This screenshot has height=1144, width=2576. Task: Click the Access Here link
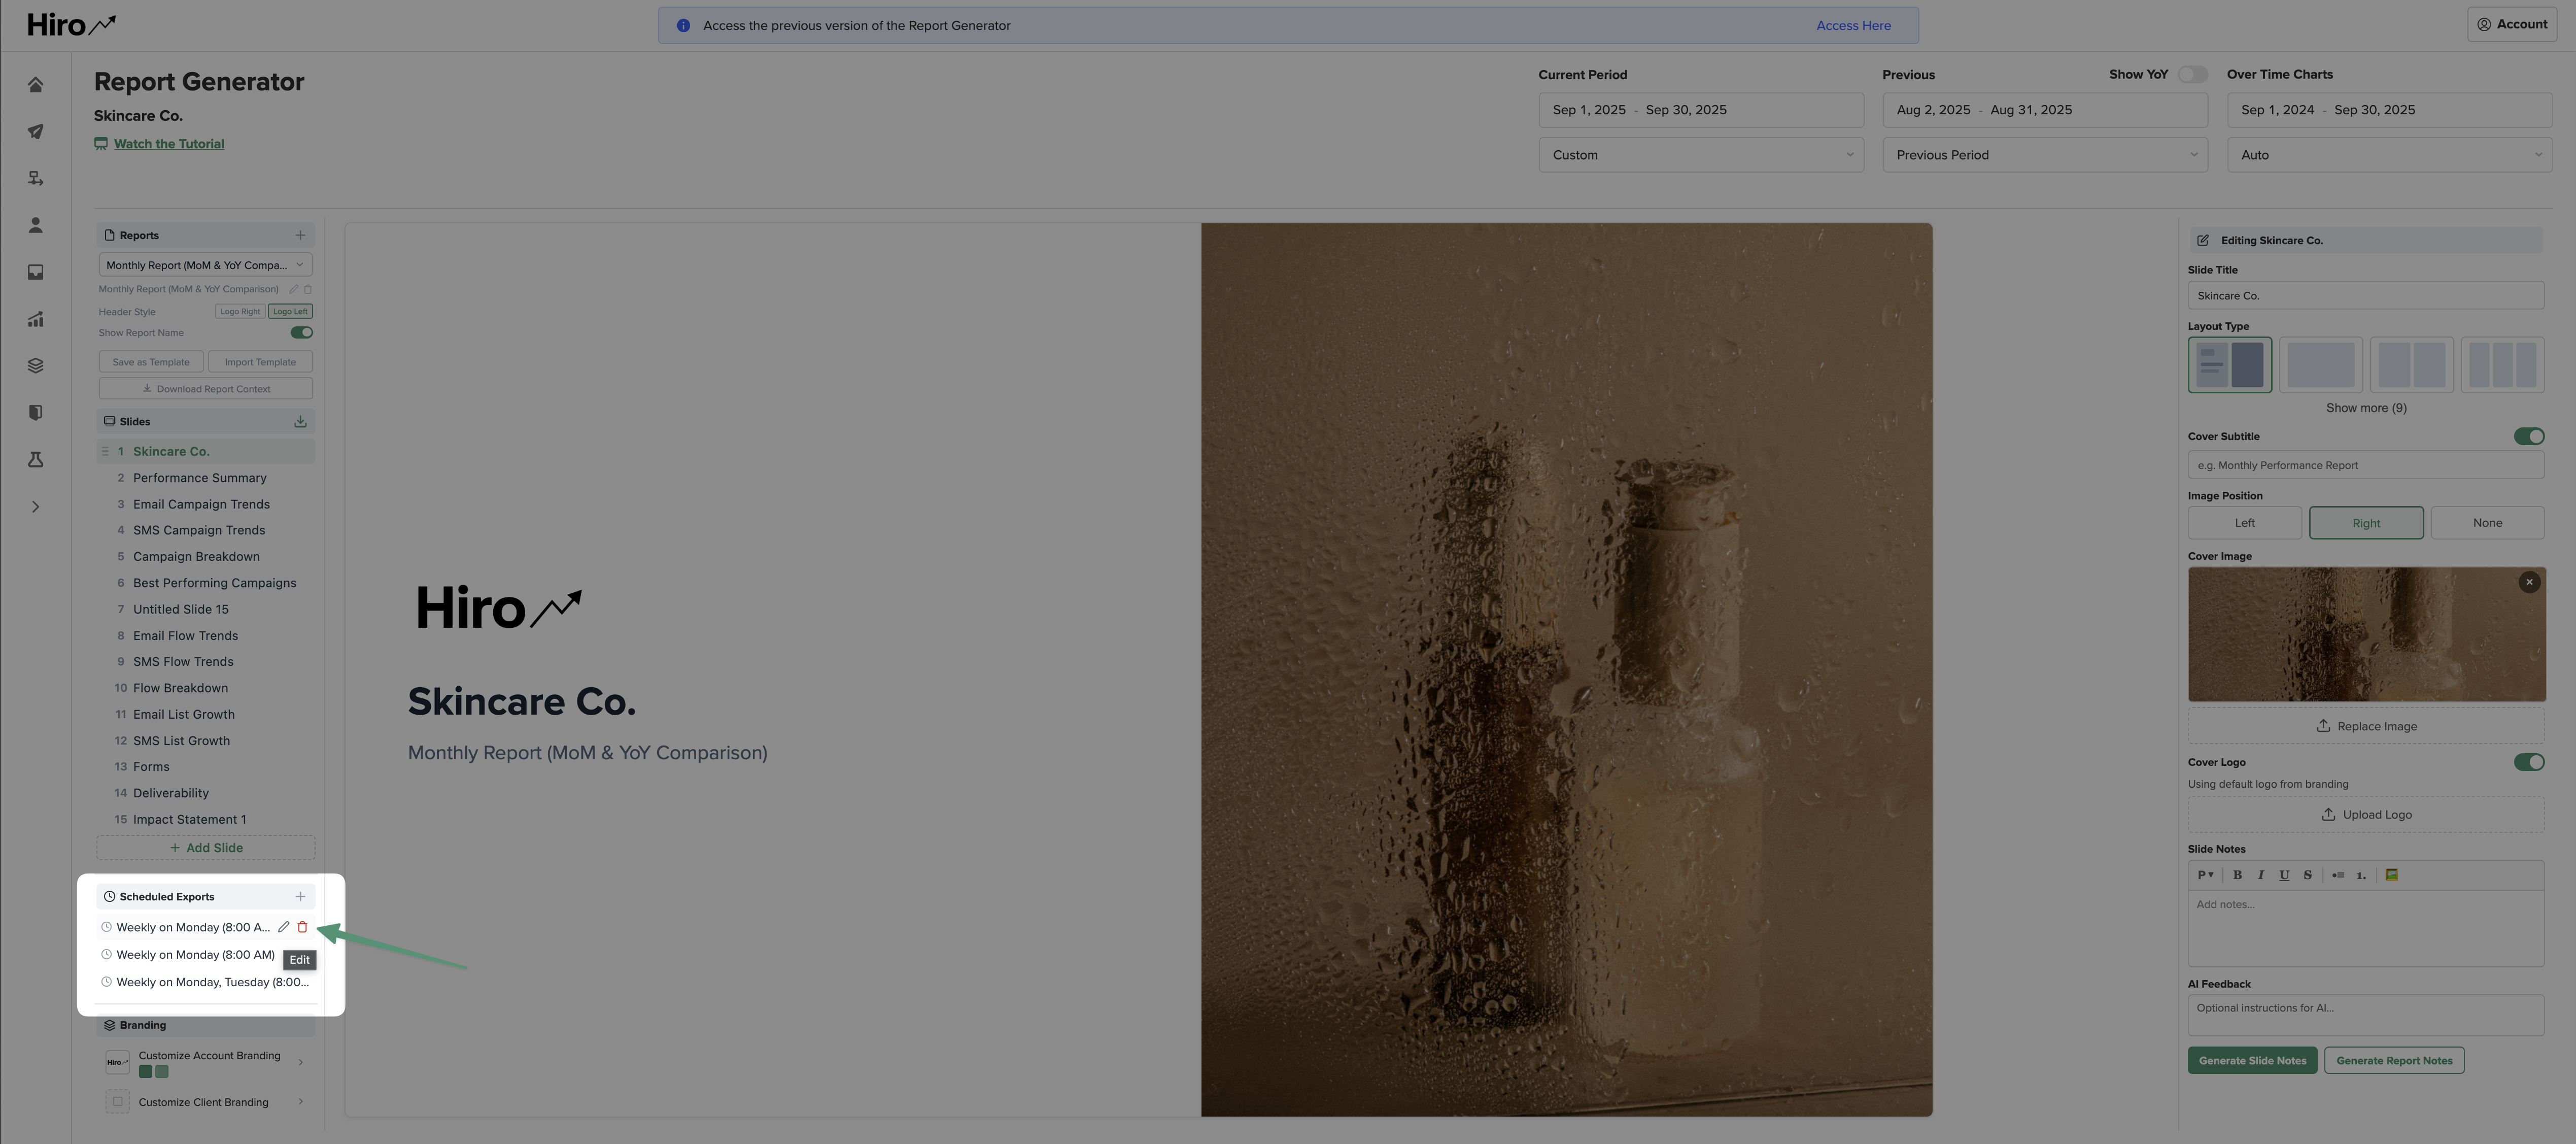pyautogui.click(x=1853, y=26)
